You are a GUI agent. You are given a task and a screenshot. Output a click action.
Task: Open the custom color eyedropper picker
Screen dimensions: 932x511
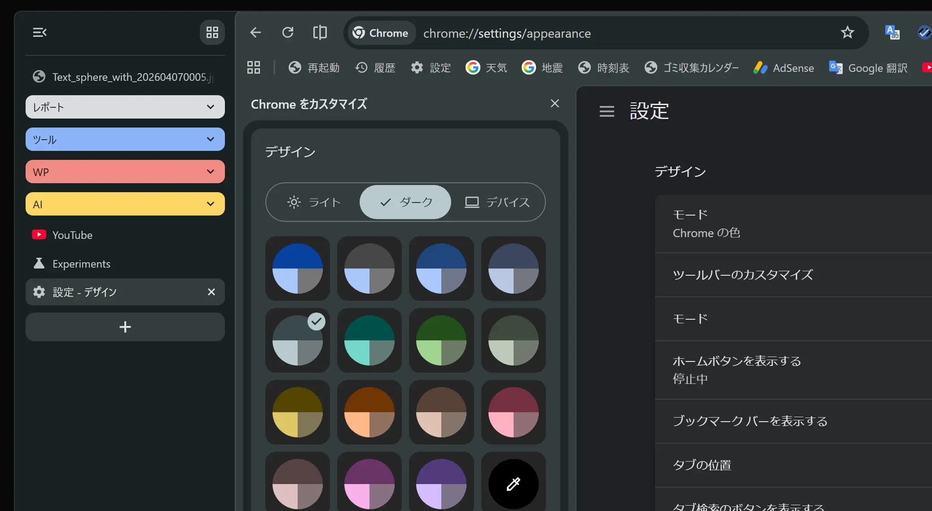point(513,484)
